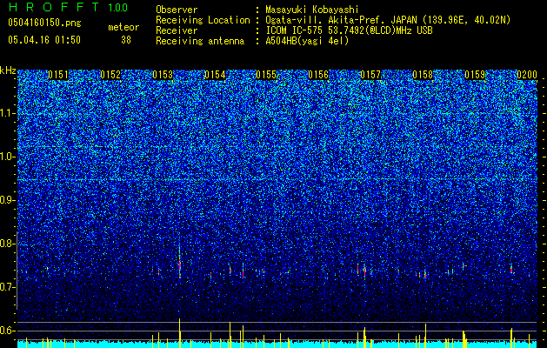
Task: Click the 0158 time marker
Action: click(423, 75)
